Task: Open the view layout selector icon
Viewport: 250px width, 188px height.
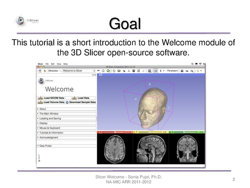Action: click(x=150, y=71)
